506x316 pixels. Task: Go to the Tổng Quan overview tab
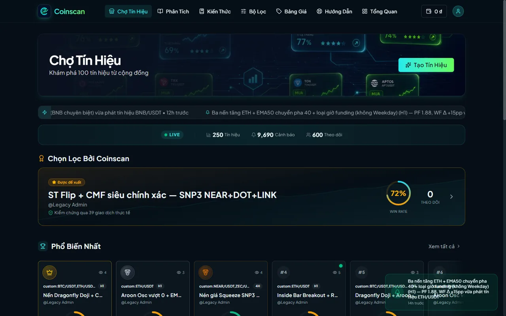point(379,11)
